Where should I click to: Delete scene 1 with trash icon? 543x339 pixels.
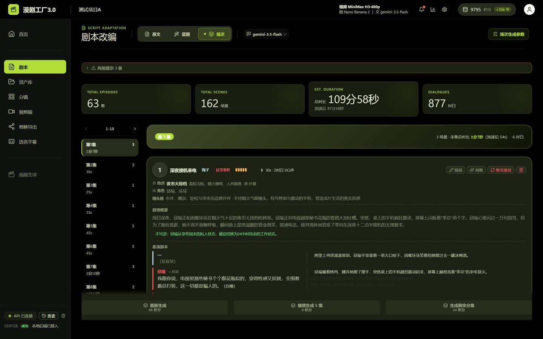click(x=521, y=170)
